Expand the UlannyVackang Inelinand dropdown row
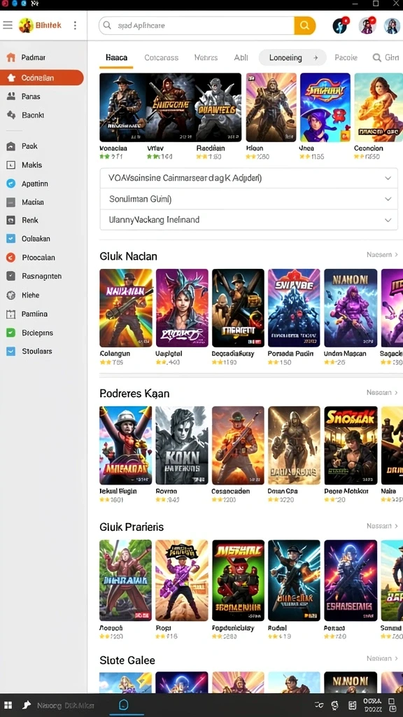The height and width of the screenshot is (717, 403). [248, 220]
